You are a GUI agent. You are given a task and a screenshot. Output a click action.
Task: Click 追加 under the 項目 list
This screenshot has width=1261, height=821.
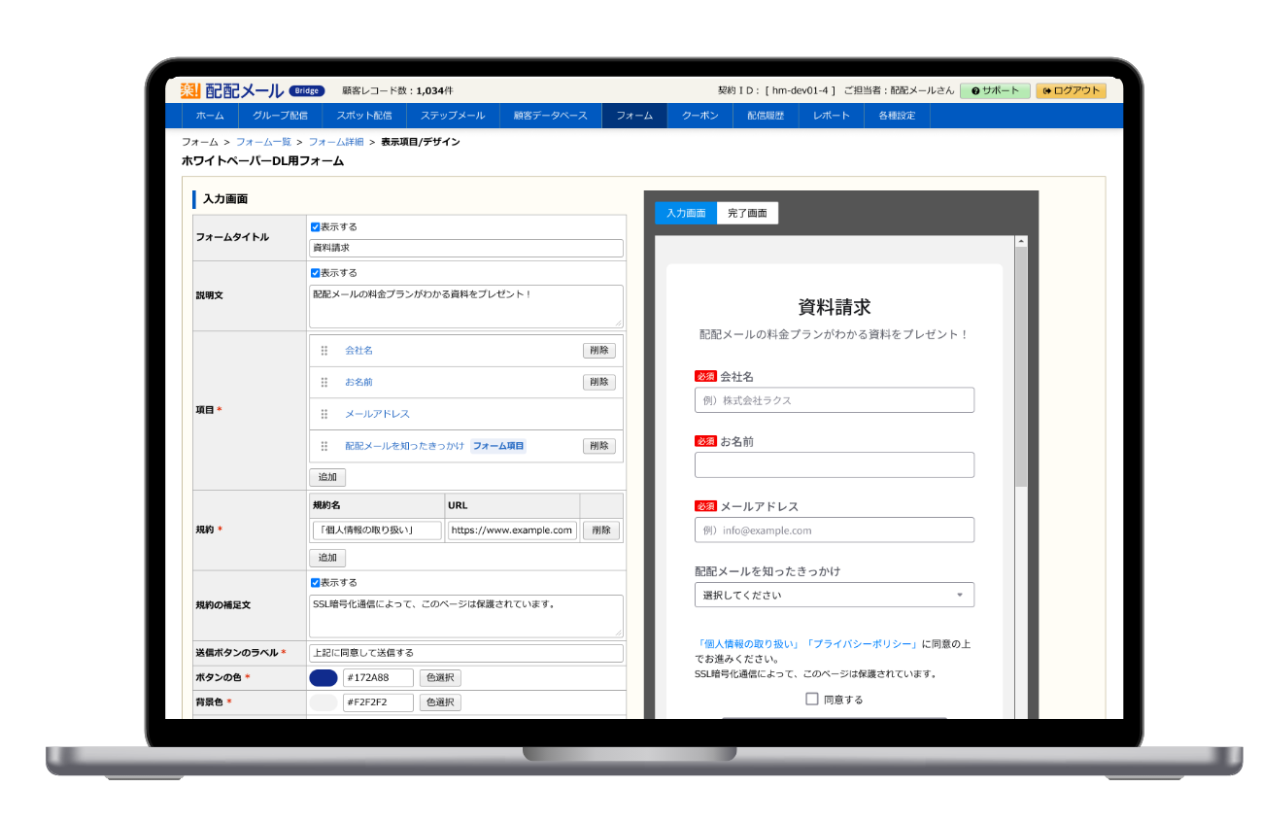pyautogui.click(x=327, y=478)
